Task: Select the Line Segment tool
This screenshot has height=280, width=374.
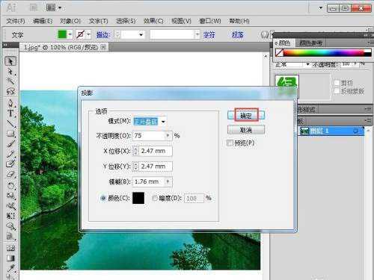Action: click(x=10, y=123)
